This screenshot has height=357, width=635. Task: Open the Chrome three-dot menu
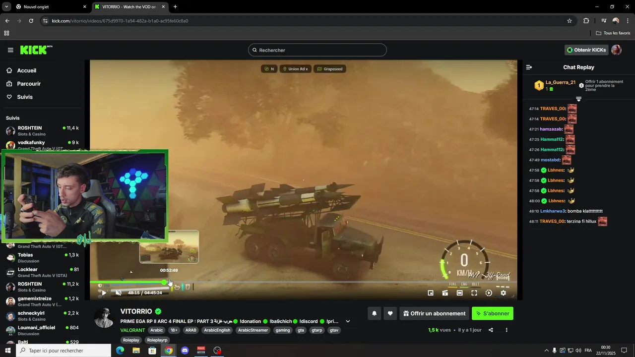tap(628, 21)
